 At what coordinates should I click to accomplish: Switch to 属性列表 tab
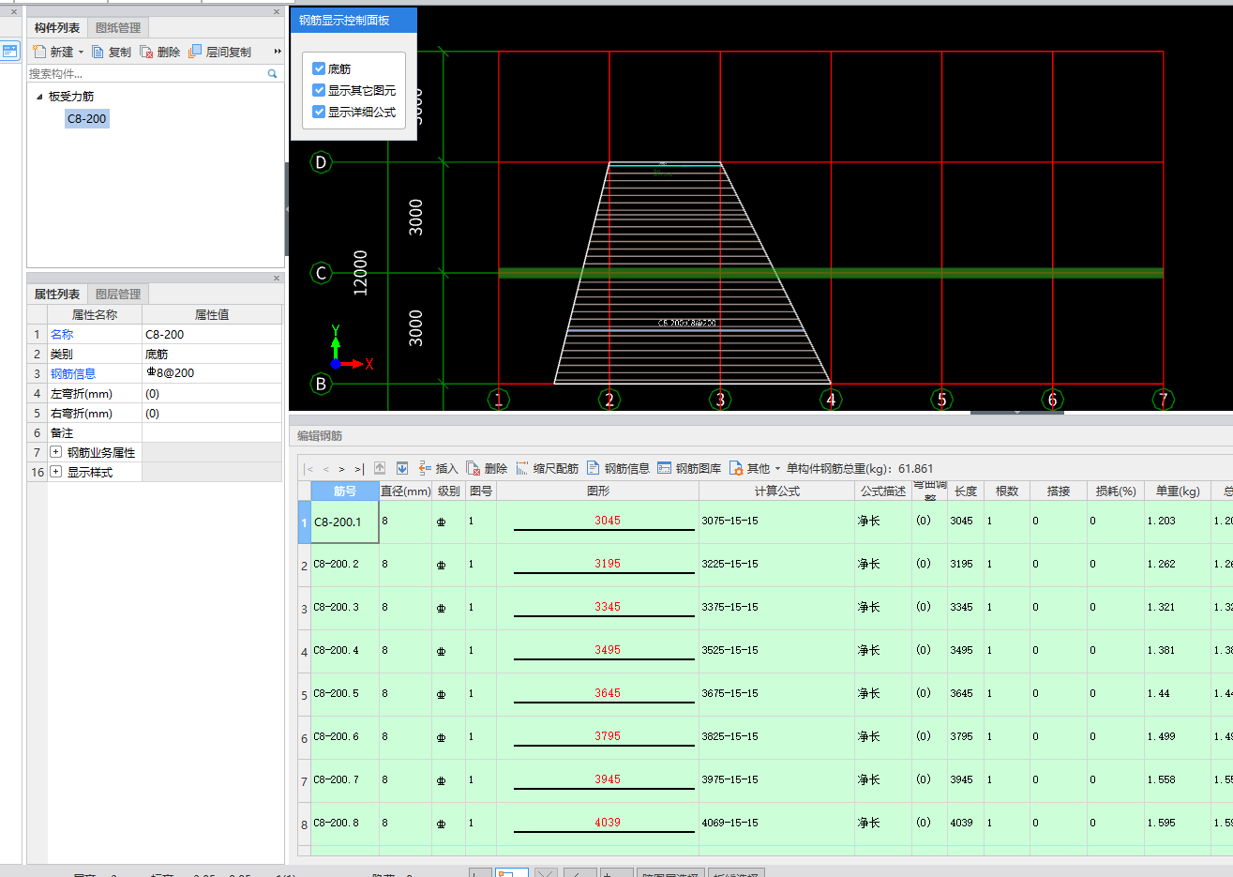coord(57,295)
